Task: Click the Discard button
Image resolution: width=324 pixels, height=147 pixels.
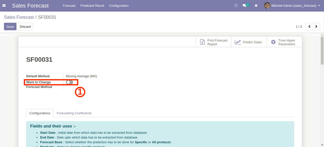Action: [25, 26]
